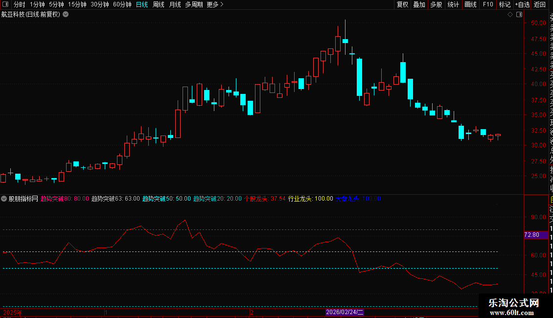The image size is (553, 318).
Task: Click the 45.00 indicator axis label
Action: coord(538,274)
